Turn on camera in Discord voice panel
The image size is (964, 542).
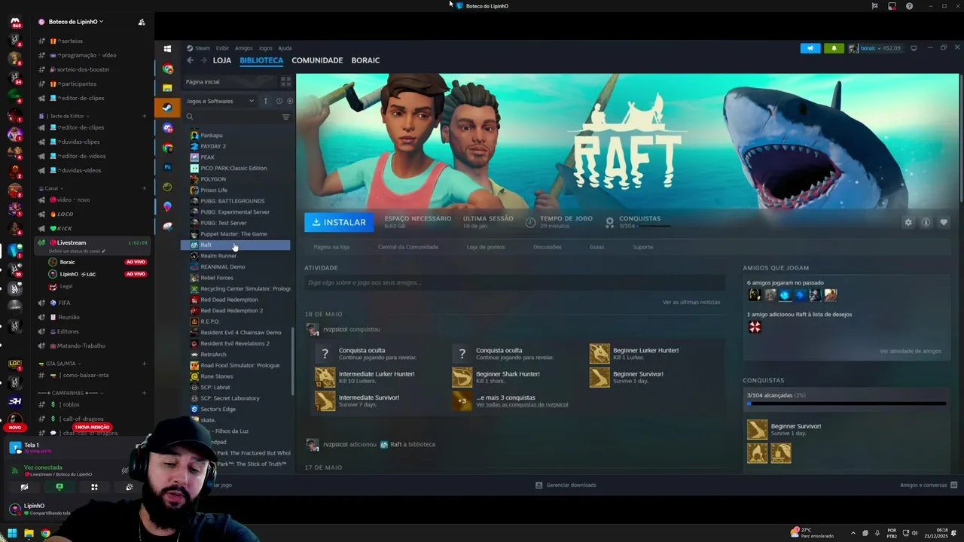click(x=24, y=487)
